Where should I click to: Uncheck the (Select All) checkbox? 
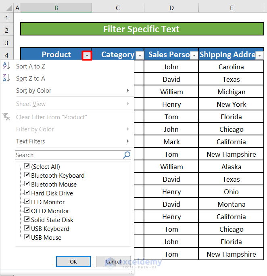(27, 166)
